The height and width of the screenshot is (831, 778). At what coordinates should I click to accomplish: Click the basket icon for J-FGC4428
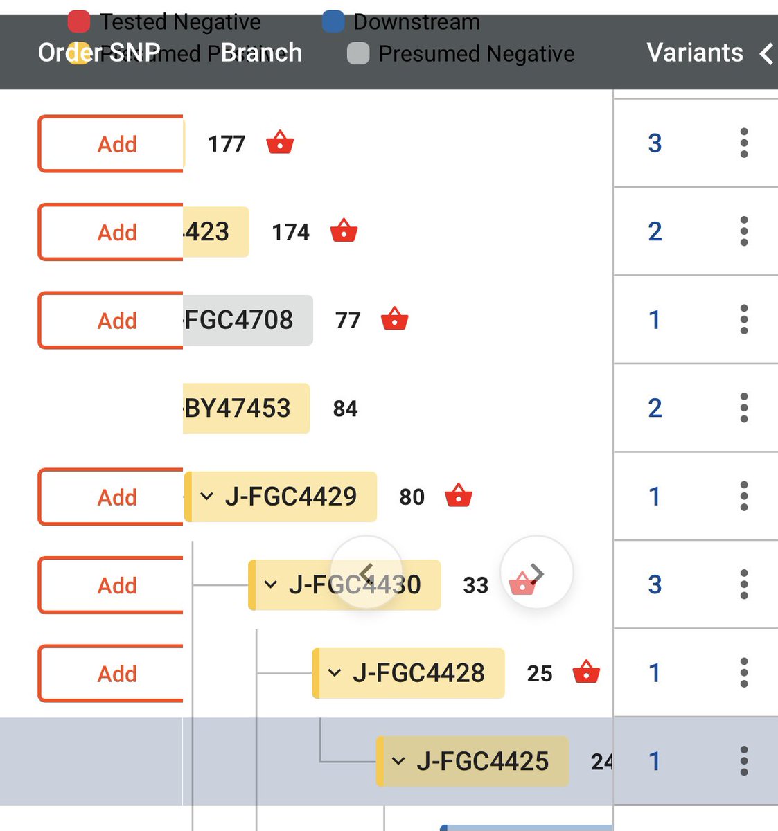click(x=586, y=672)
